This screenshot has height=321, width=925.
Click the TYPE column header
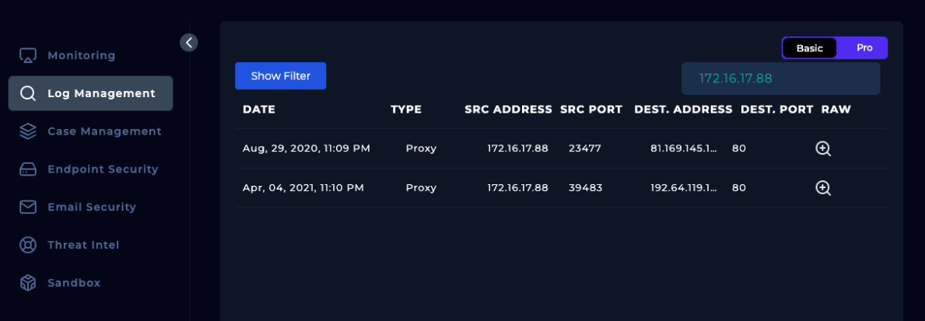(406, 110)
